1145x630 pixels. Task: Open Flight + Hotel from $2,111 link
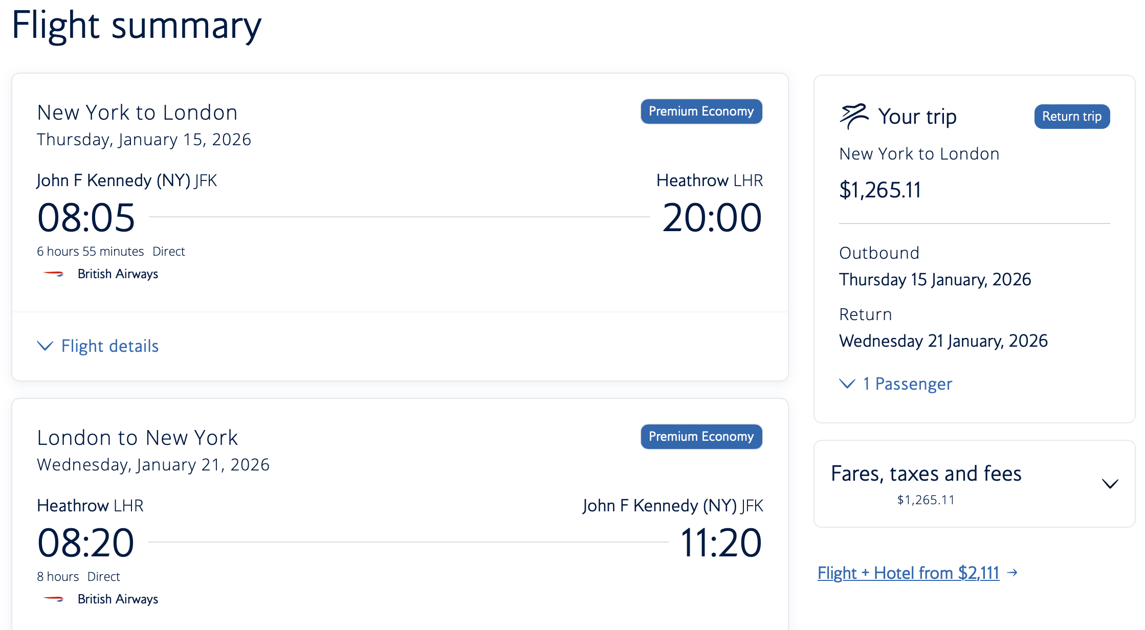908,573
